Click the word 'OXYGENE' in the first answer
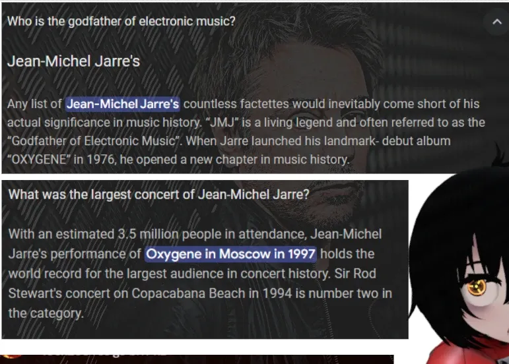The height and width of the screenshot is (364, 509). 39,160
